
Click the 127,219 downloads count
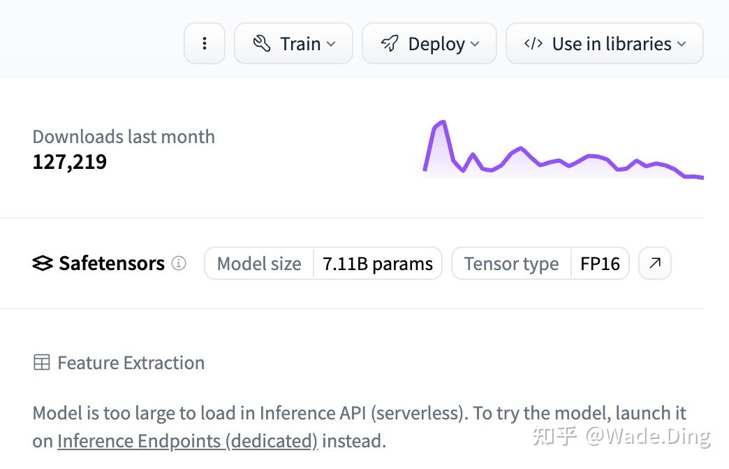pyautogui.click(x=70, y=162)
